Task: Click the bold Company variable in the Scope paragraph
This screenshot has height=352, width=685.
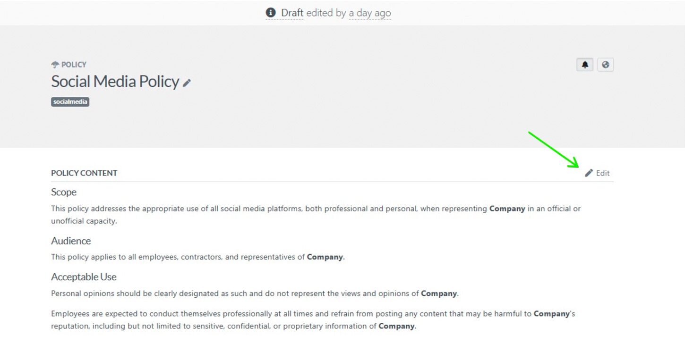Action: point(508,209)
